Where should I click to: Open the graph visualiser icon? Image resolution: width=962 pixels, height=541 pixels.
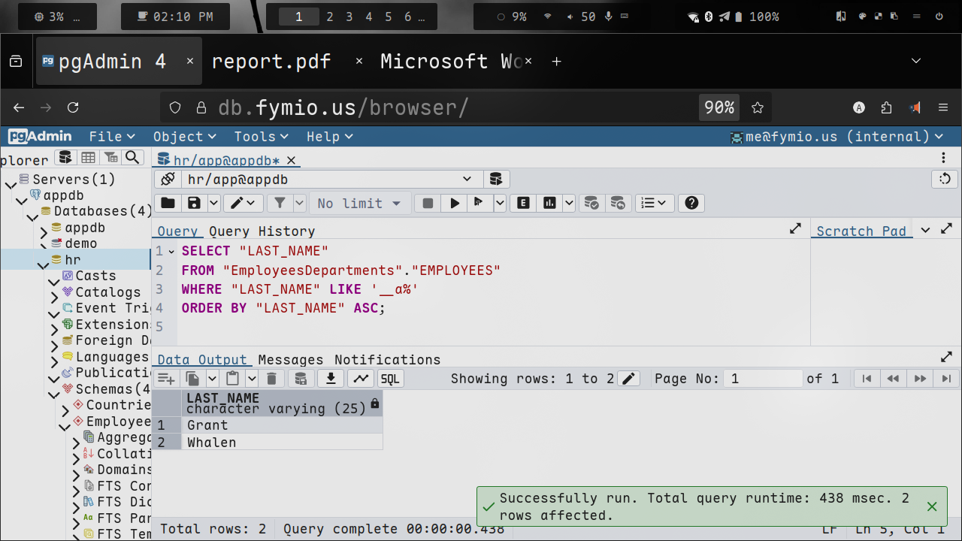click(362, 379)
